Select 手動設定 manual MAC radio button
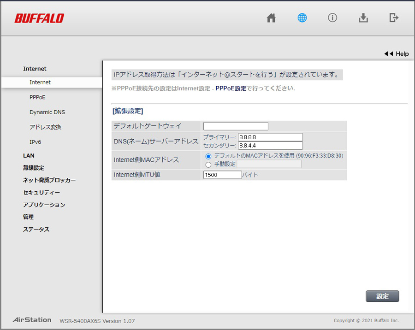415x330 pixels. tap(208, 165)
